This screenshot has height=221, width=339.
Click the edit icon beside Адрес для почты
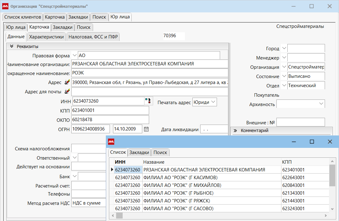67,91
